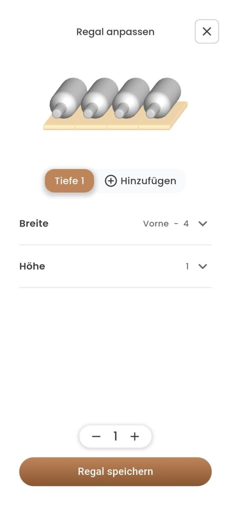Image resolution: width=231 pixels, height=510 pixels.
Task: Expand the Breite dropdown chevron
Action: point(202,224)
